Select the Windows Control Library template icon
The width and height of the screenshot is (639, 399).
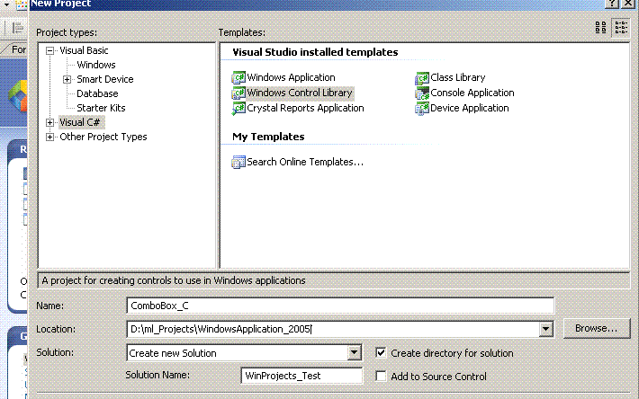238,93
